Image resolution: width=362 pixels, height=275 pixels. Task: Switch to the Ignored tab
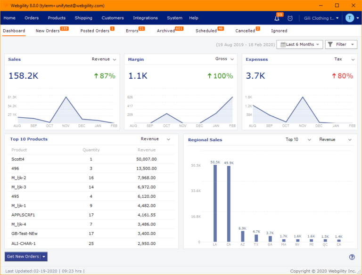(279, 31)
